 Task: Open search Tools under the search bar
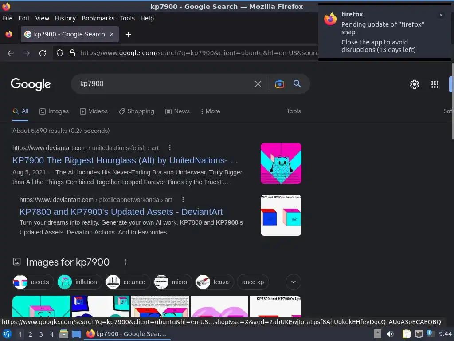coord(294,111)
